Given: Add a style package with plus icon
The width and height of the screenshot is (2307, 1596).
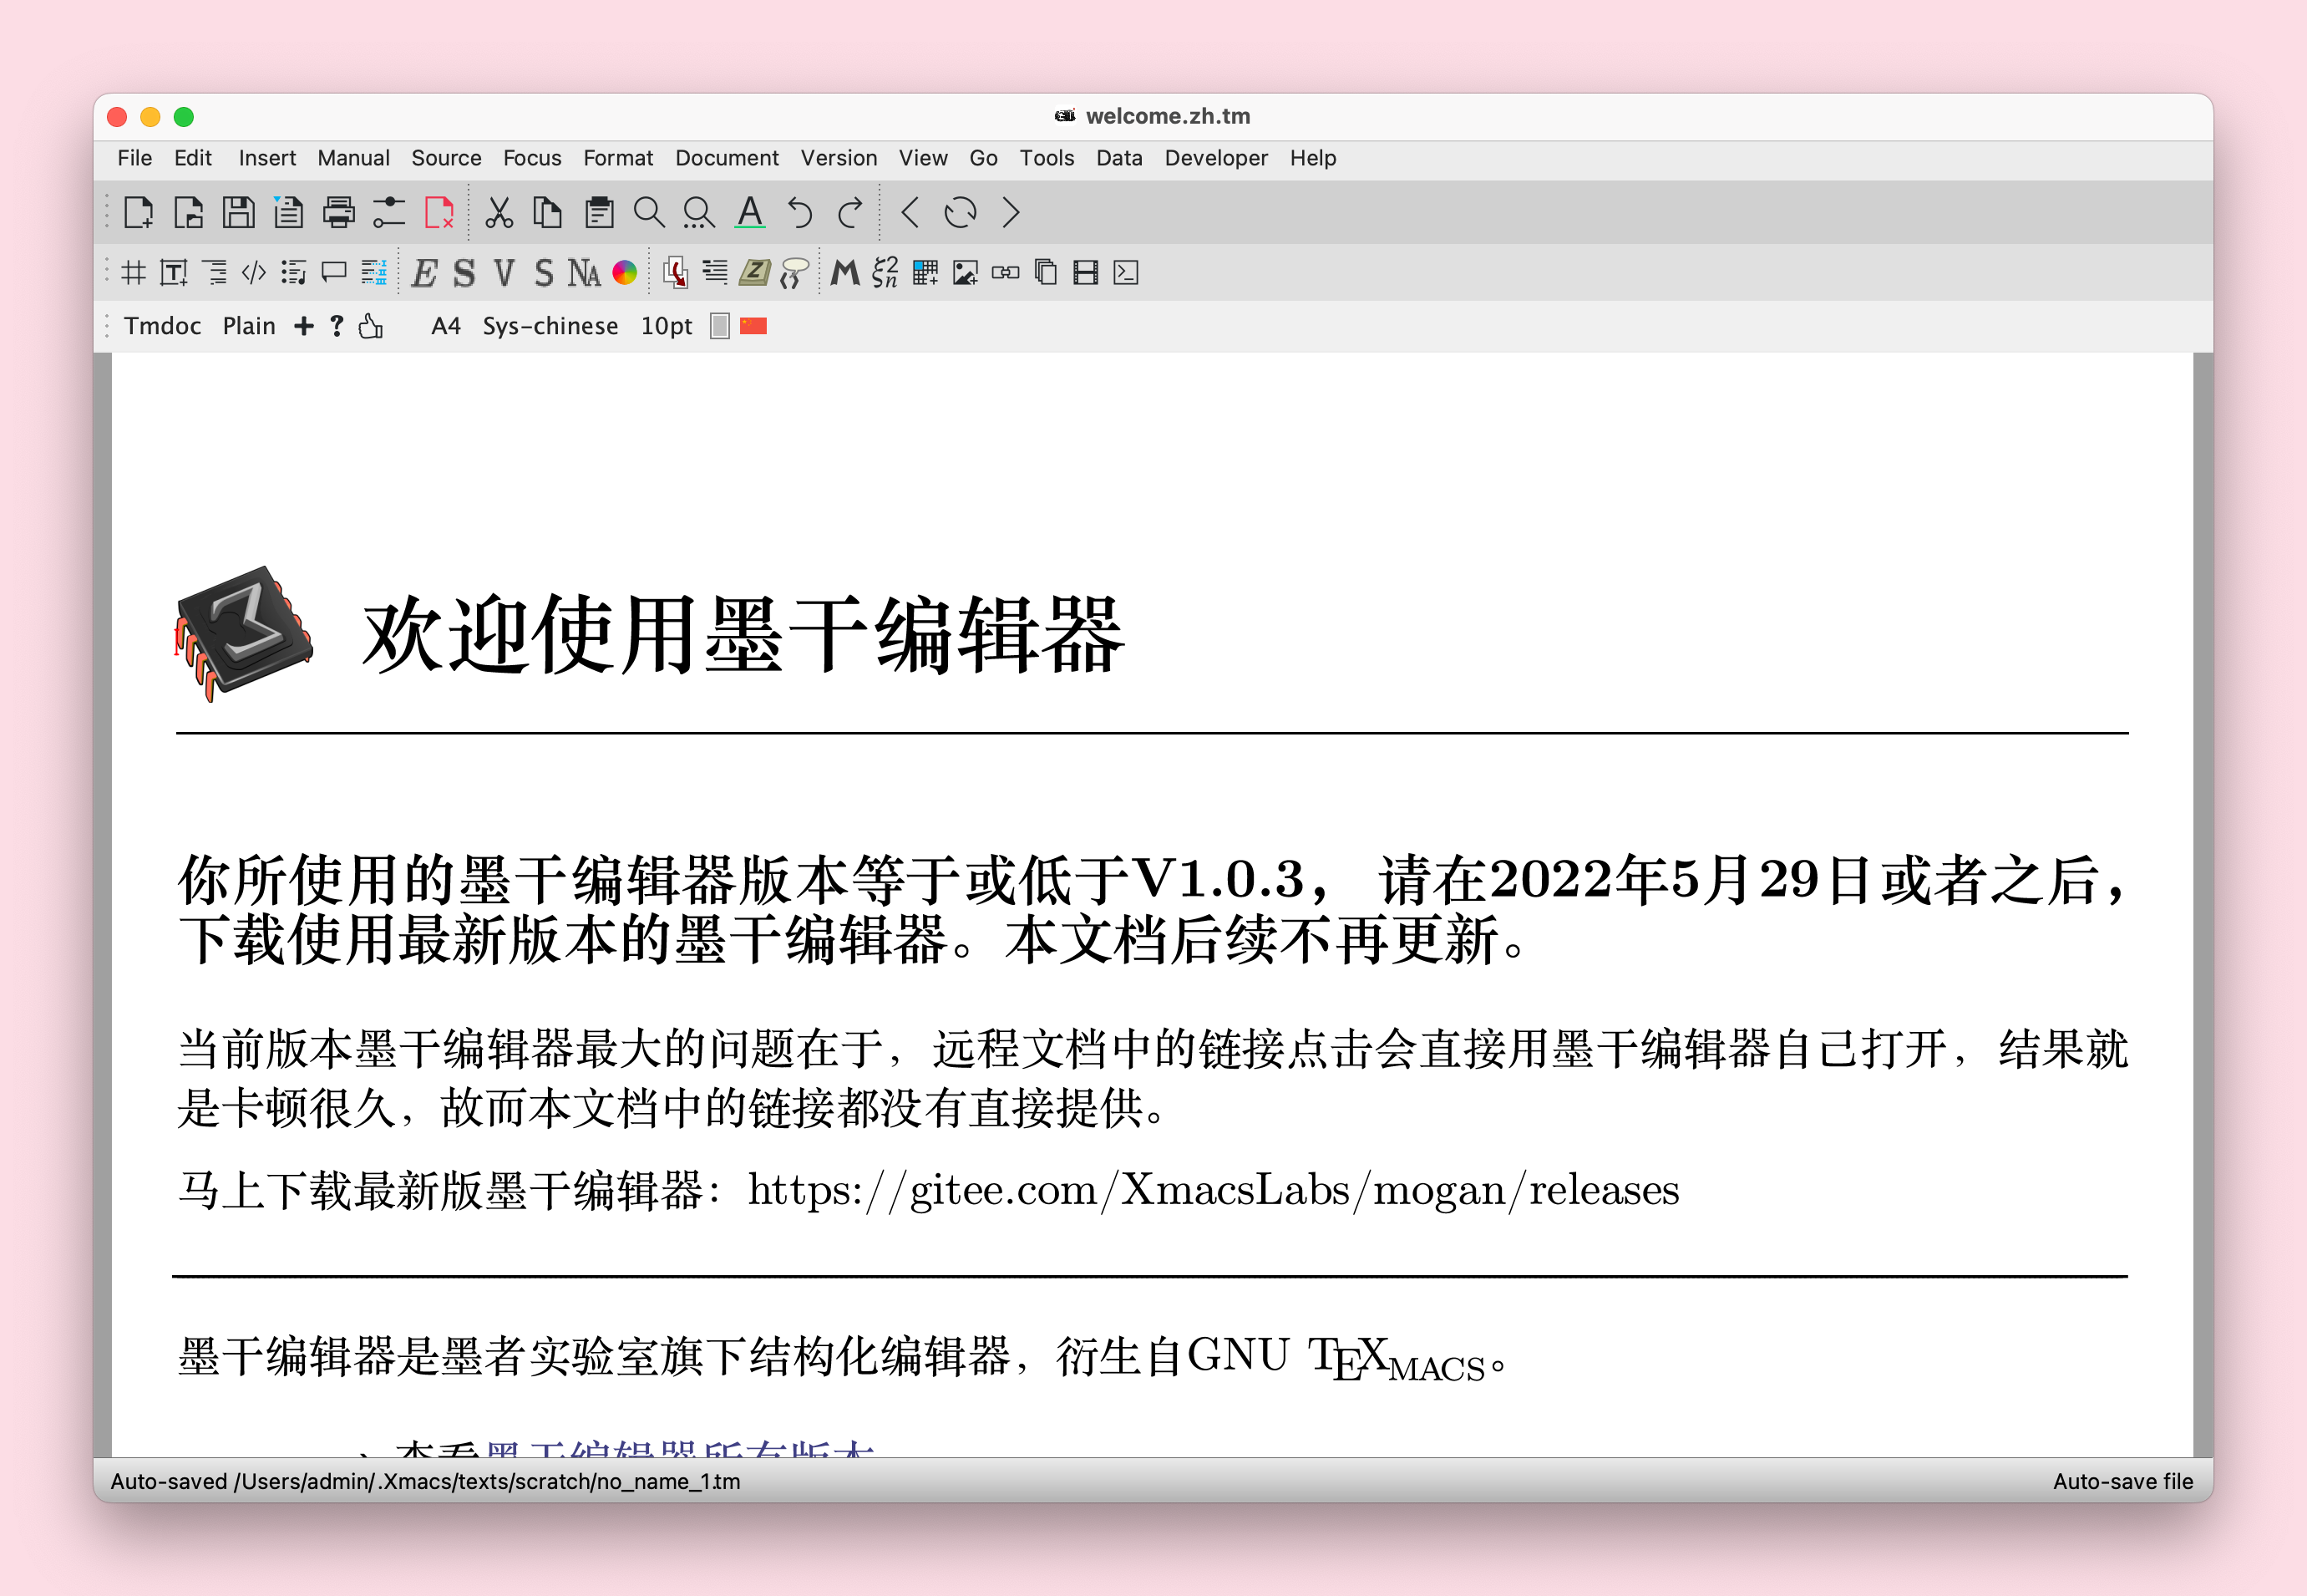Looking at the screenshot, I should [x=304, y=326].
